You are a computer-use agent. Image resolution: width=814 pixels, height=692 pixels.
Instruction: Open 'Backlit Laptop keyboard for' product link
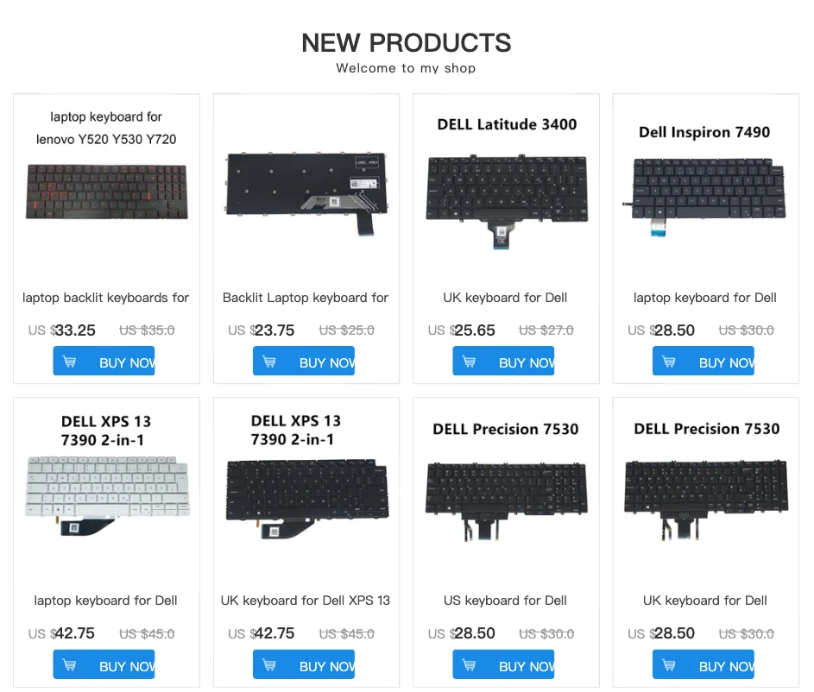[306, 298]
